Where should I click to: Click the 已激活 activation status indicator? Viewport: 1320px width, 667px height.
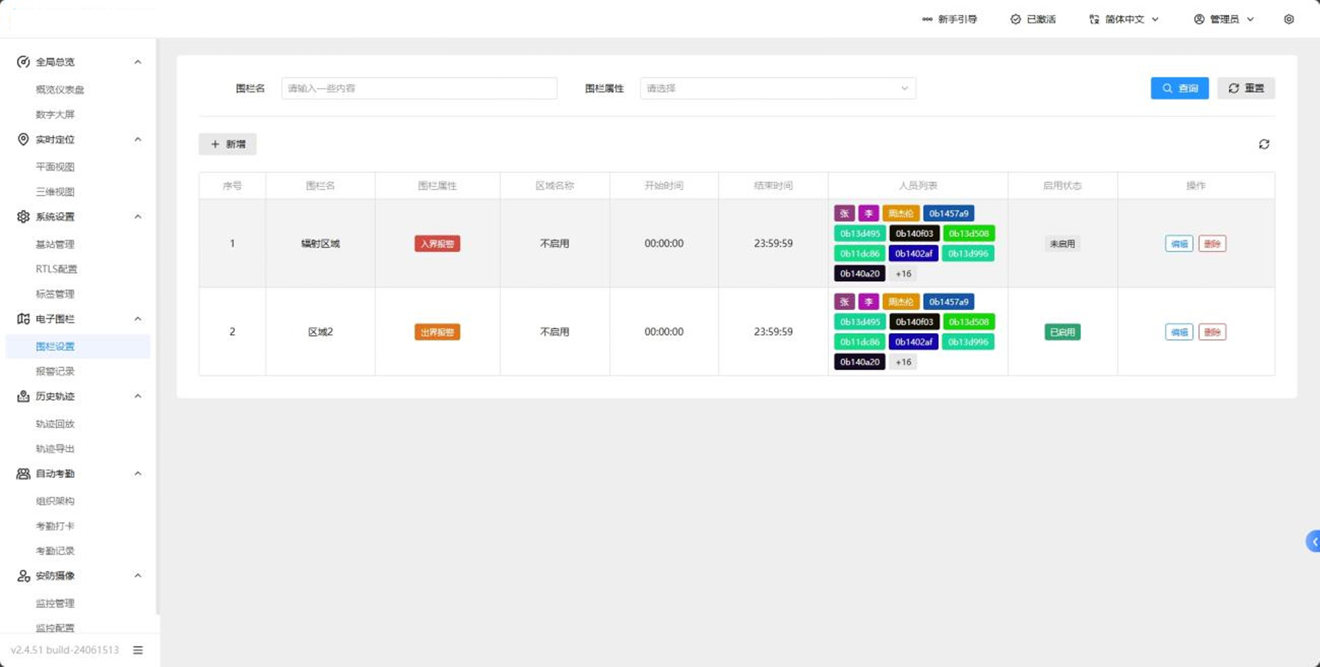pos(1033,19)
